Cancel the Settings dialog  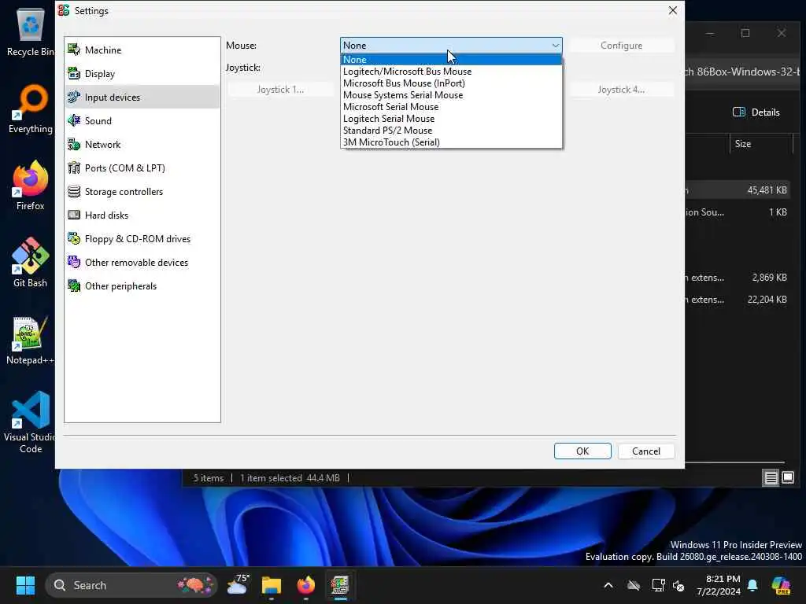[x=646, y=451]
